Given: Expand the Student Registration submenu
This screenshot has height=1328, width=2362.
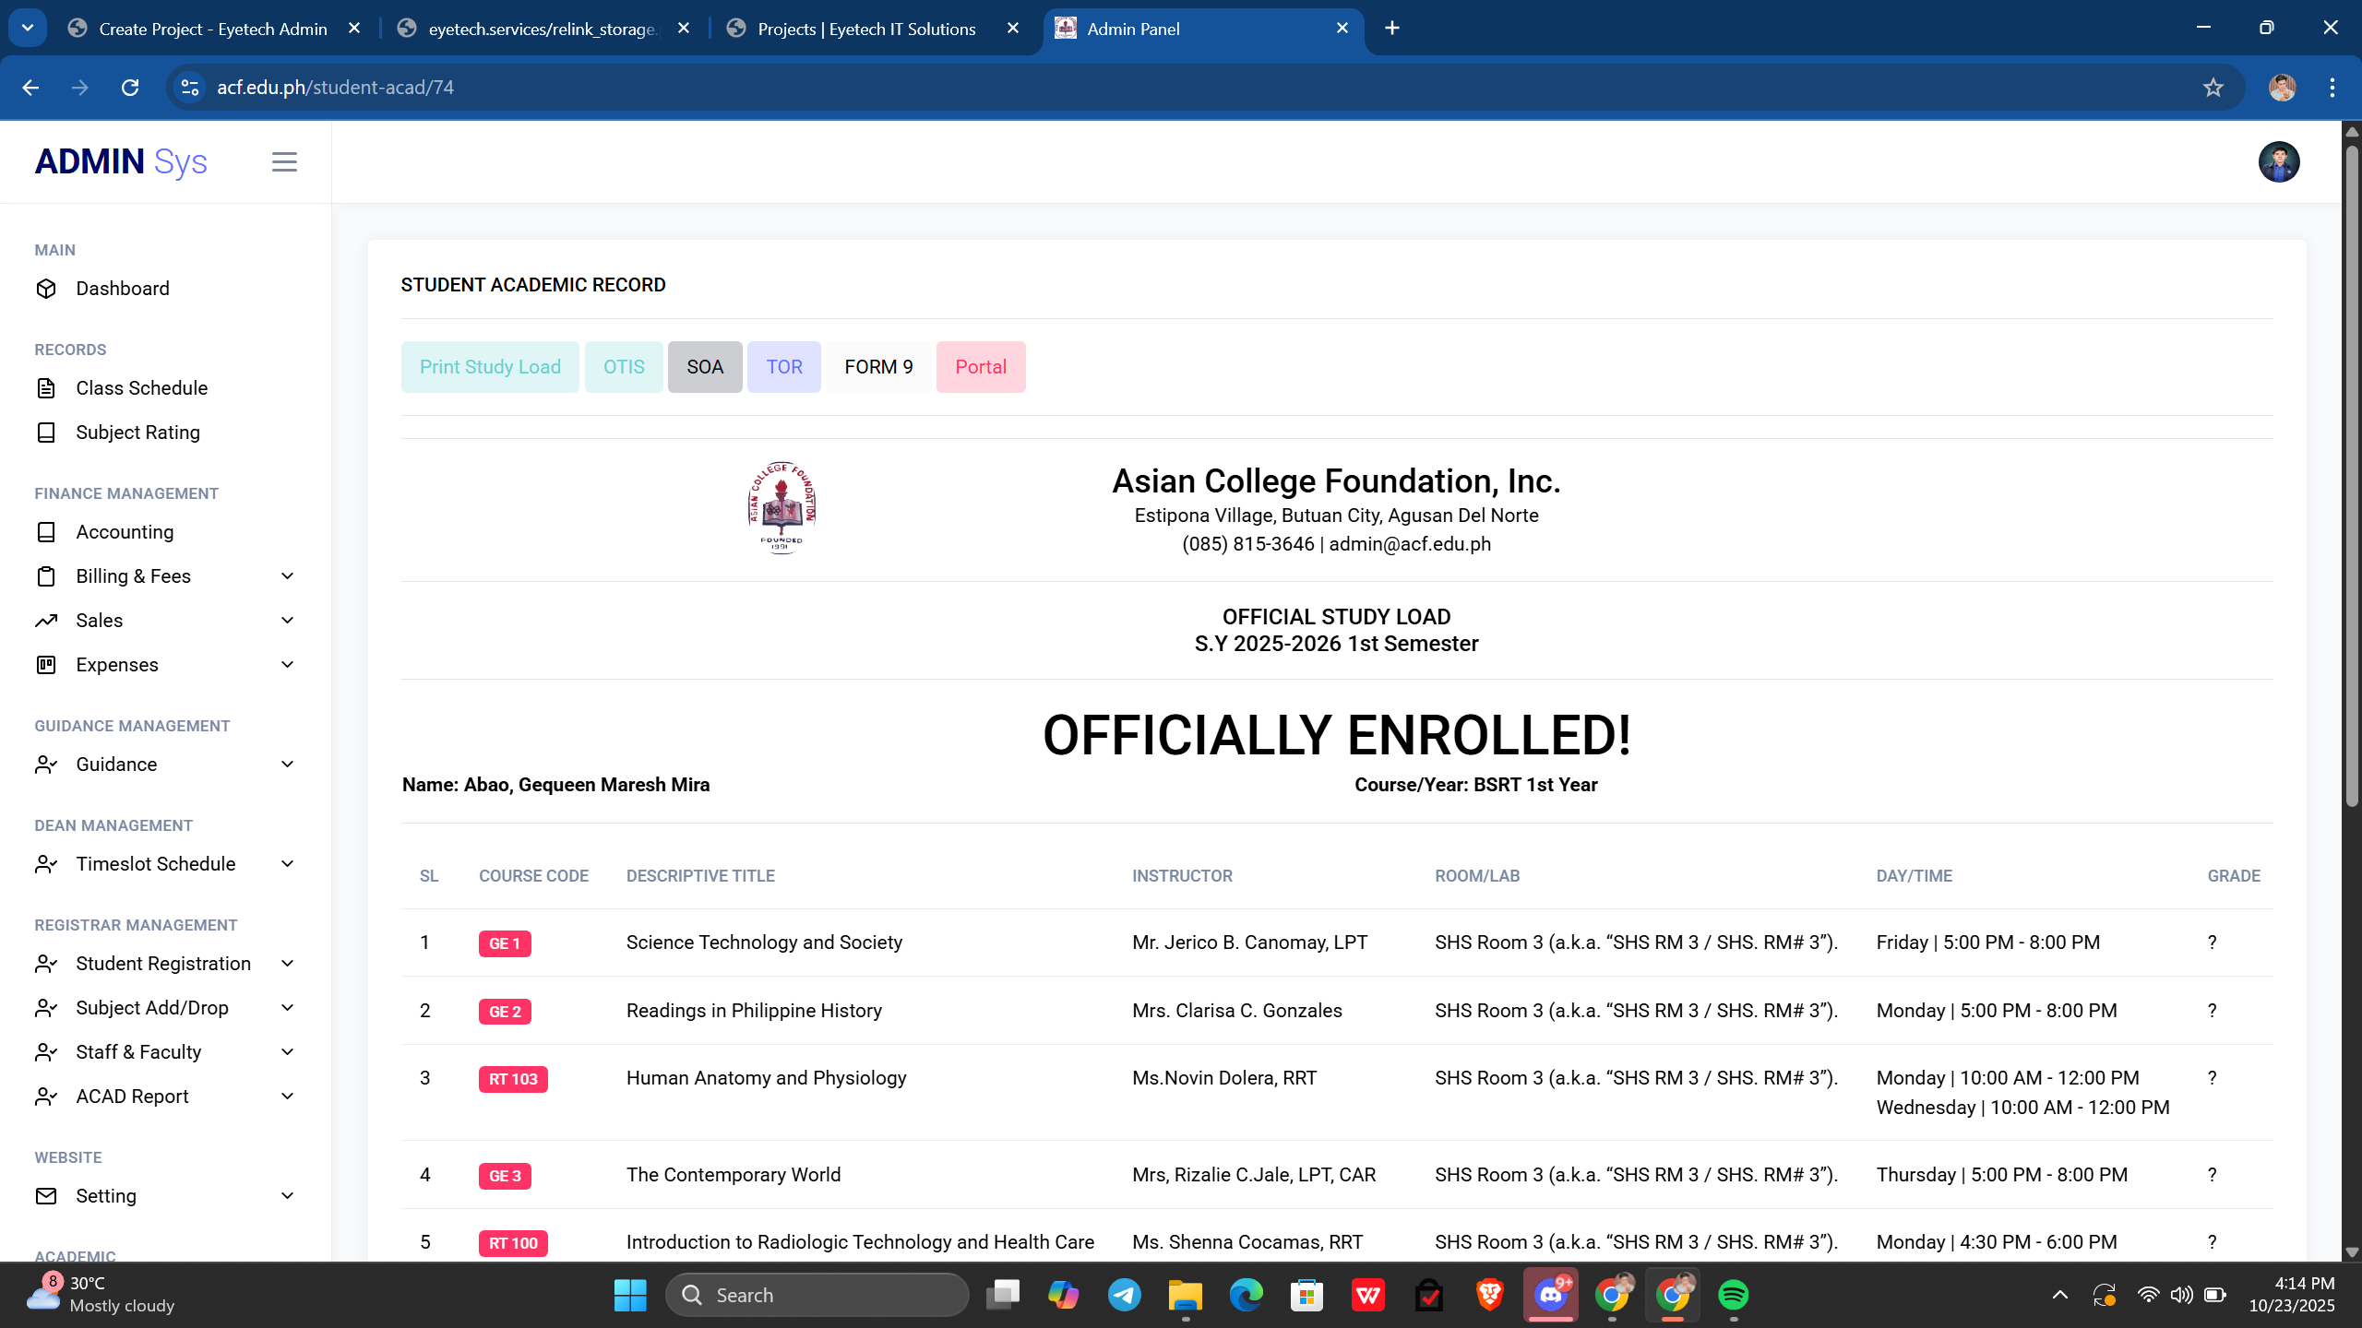Looking at the screenshot, I should point(287,964).
